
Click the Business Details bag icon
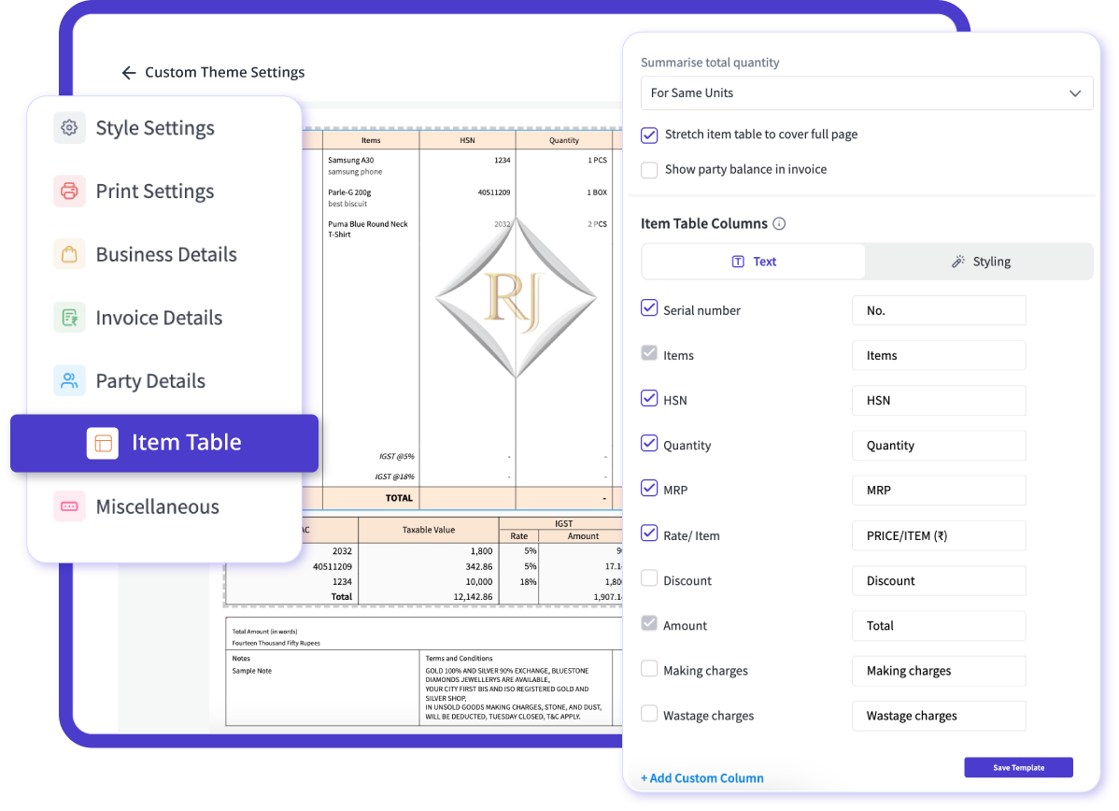70,253
